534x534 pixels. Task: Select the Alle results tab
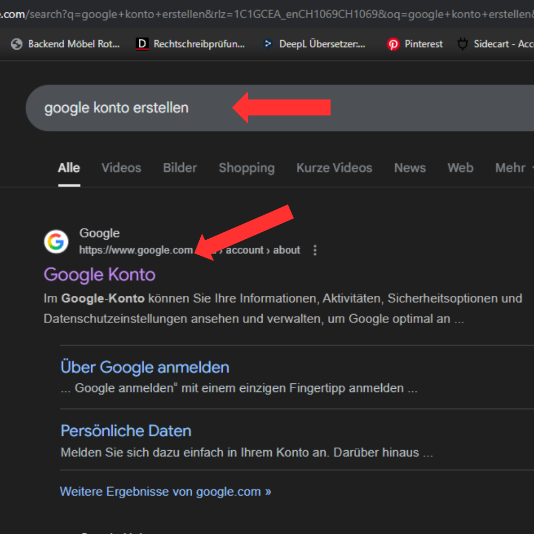[x=69, y=168]
